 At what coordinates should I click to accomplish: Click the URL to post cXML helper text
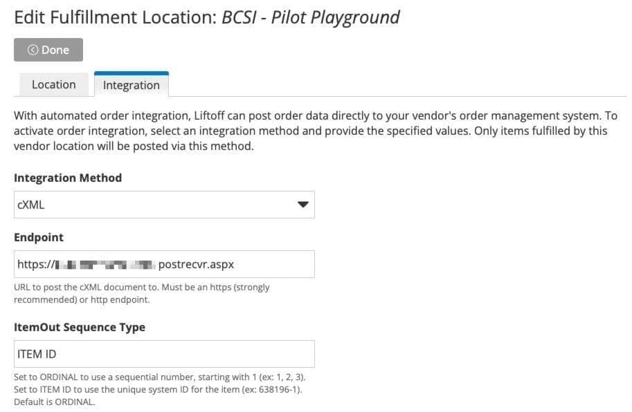[141, 293]
